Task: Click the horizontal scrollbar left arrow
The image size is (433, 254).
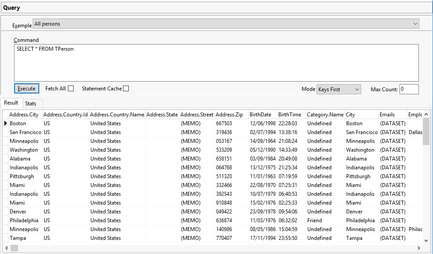Action: click(x=5, y=248)
